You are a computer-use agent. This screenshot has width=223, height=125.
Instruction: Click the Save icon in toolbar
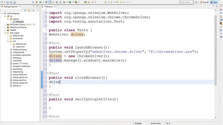[x=8, y=2]
